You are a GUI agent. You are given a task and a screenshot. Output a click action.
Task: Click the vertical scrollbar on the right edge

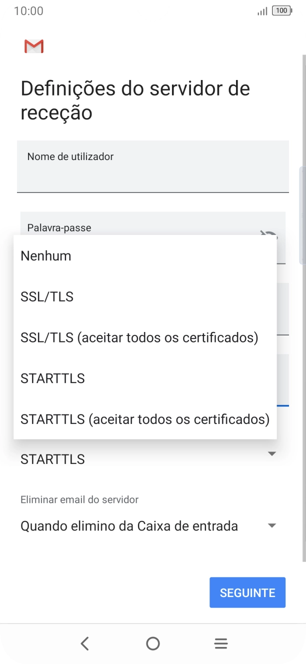[x=301, y=215]
